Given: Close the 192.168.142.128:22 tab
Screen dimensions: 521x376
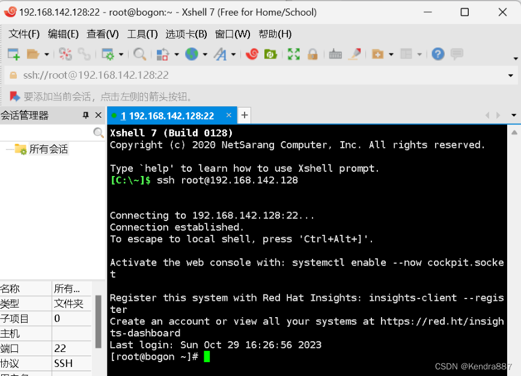Looking at the screenshot, I should [x=228, y=115].
